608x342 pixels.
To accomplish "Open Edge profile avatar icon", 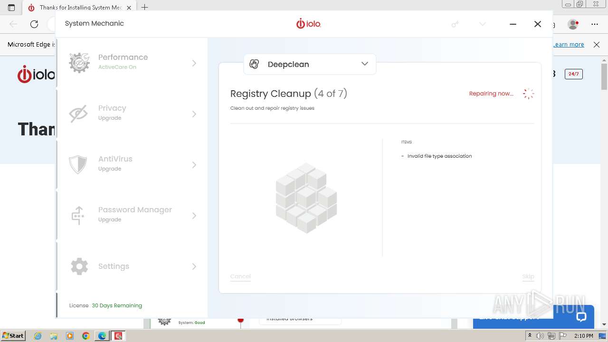I will point(573,24).
